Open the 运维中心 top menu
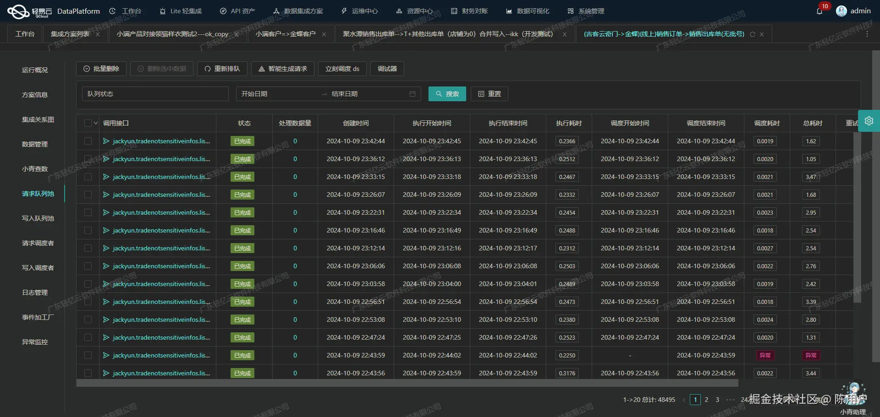 click(x=360, y=11)
